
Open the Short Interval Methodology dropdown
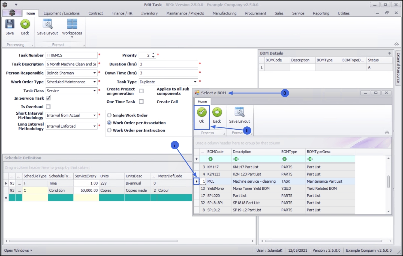(x=95, y=115)
